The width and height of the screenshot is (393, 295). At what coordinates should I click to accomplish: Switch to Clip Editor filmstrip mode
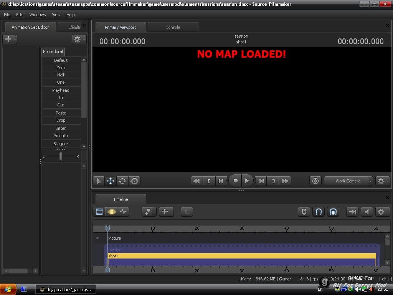tap(99, 212)
